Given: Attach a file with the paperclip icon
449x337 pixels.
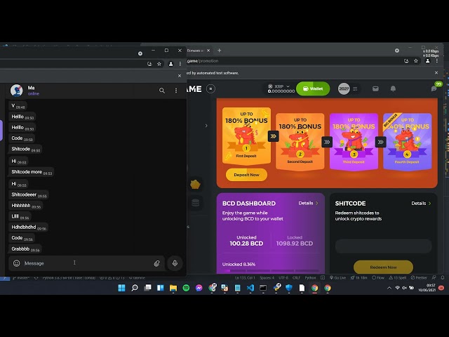Looking at the screenshot, I should point(156,263).
